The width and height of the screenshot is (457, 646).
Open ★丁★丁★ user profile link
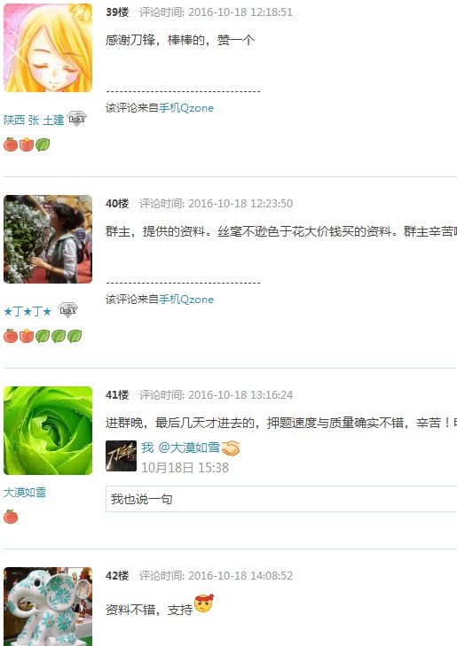[28, 311]
